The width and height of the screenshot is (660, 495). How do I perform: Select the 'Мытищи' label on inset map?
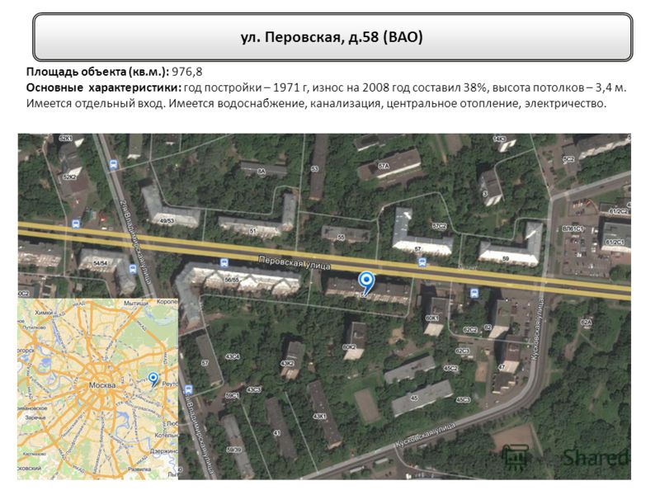[135, 303]
